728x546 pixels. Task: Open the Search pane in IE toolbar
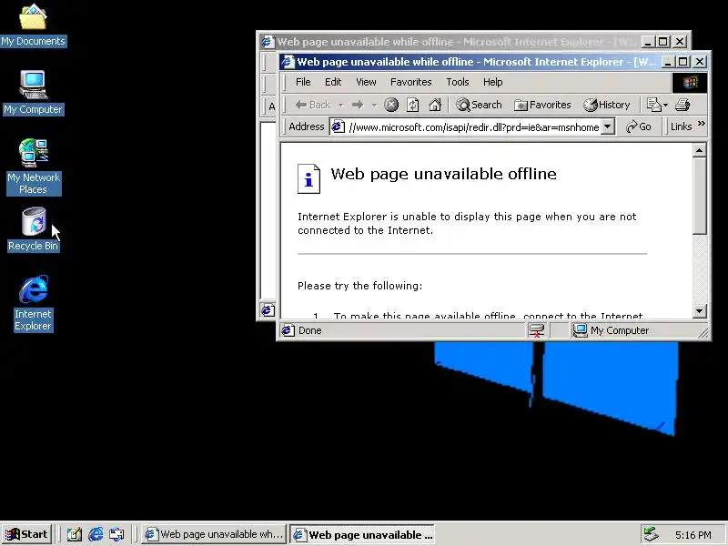480,105
